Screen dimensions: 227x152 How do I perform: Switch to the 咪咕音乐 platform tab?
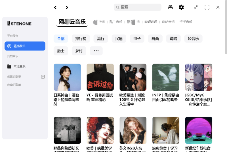tap(168, 22)
